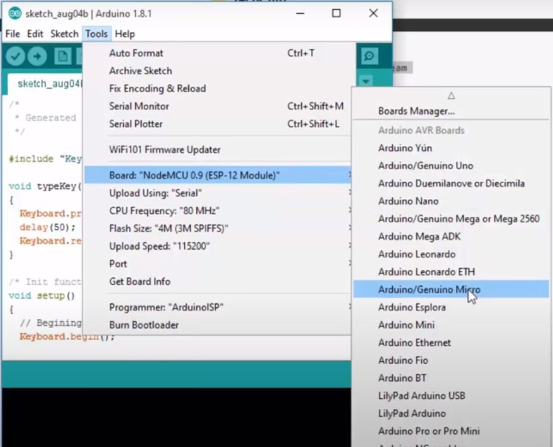Open Boards Manager...
Viewport: 553px width, 447px height.
pos(451,111)
